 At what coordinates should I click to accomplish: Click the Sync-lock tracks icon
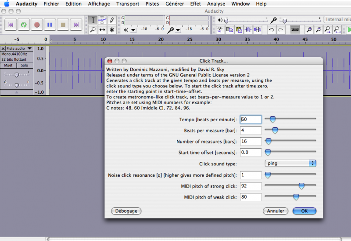[x=295, y=29]
